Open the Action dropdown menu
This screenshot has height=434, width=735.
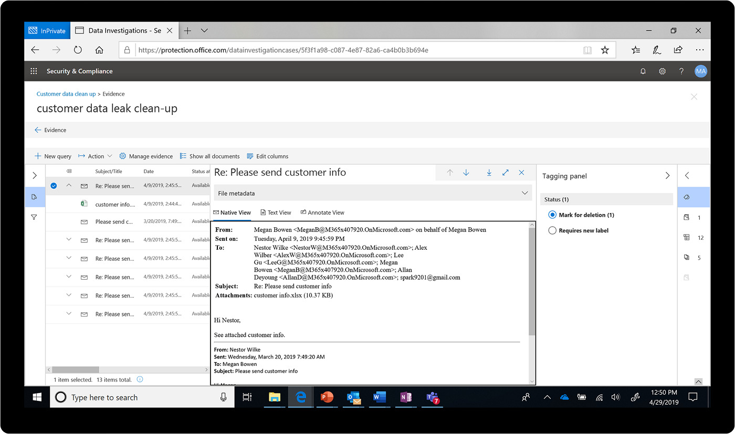95,156
